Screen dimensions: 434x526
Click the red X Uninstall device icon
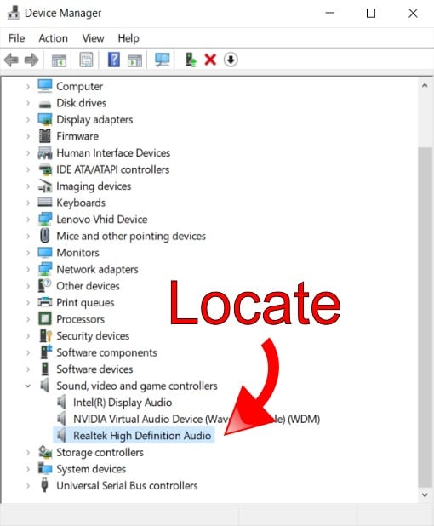[210, 60]
